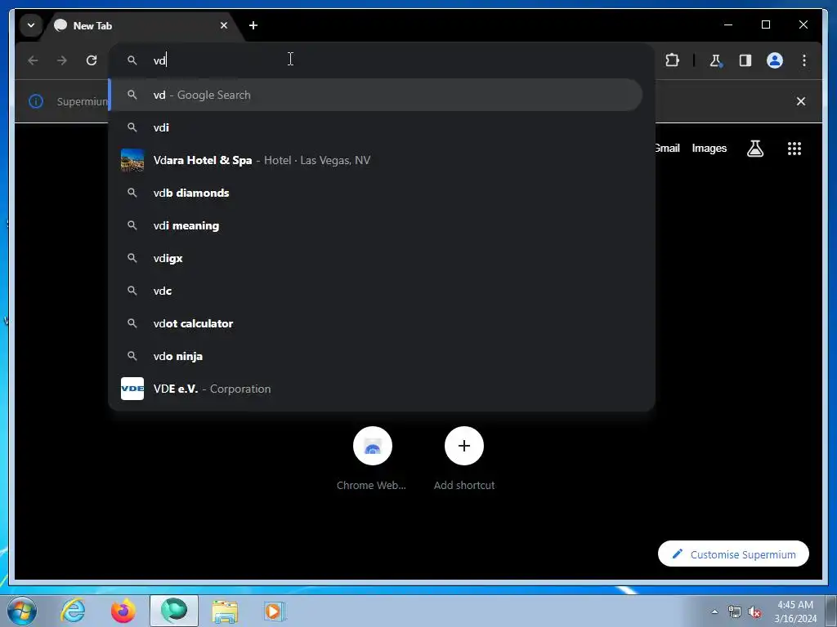Click Customise Supermium button

[x=733, y=554]
